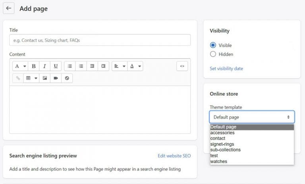Click the insert link icon

(18, 78)
